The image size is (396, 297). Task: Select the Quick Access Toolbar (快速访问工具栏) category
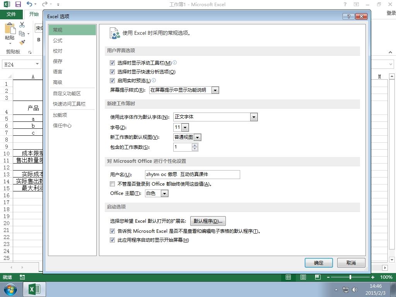point(72,104)
